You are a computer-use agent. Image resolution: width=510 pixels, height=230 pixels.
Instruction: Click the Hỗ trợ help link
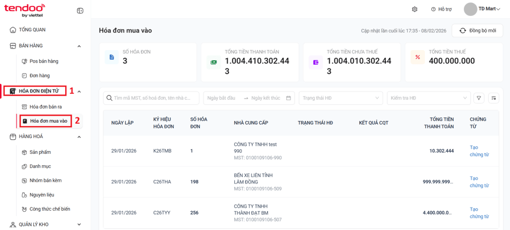(x=441, y=9)
